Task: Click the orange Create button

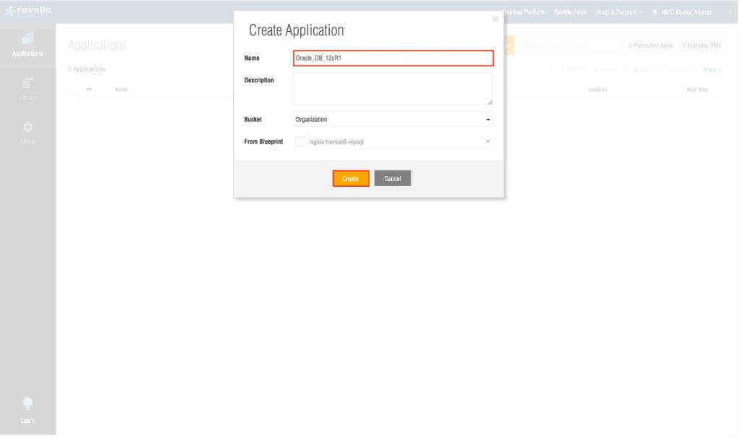Action: 351,178
